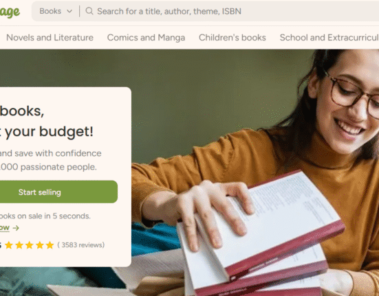This screenshot has width=379, height=296.
Task: Open the Novels and Literature menu
Action: (x=50, y=37)
